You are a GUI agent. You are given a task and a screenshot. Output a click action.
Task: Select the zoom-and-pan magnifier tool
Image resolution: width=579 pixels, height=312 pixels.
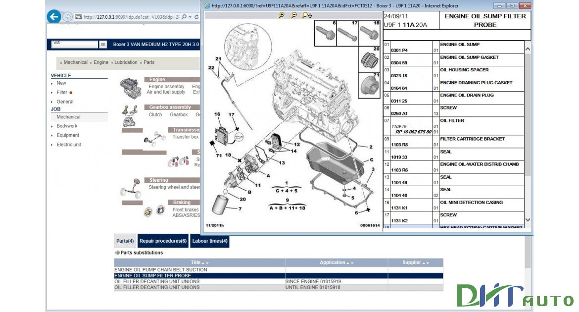(306, 14)
